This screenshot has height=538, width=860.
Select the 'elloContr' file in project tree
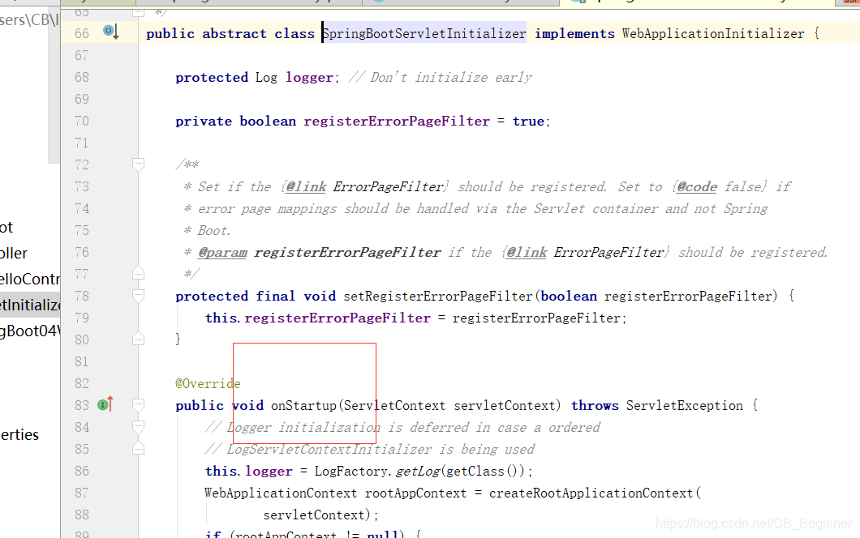[30, 279]
